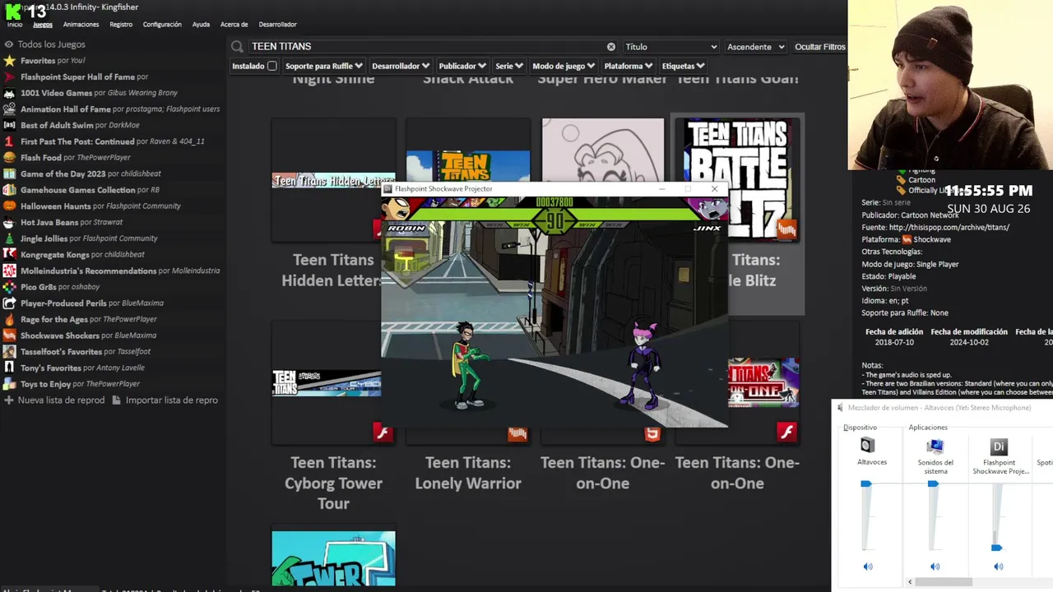The height and width of the screenshot is (592, 1053).
Task: Select the Teen Titans Battle Blitz thumbnail
Action: click(737, 178)
